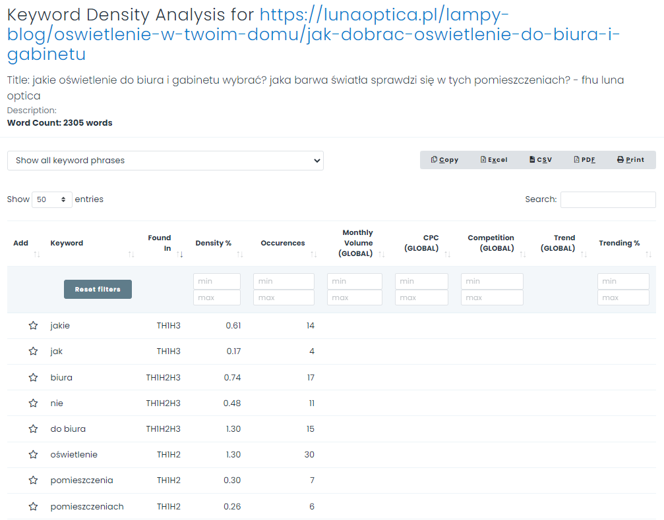664x520 pixels.
Task: Open 'Show all keyword phrases' dropdown
Action: point(165,161)
